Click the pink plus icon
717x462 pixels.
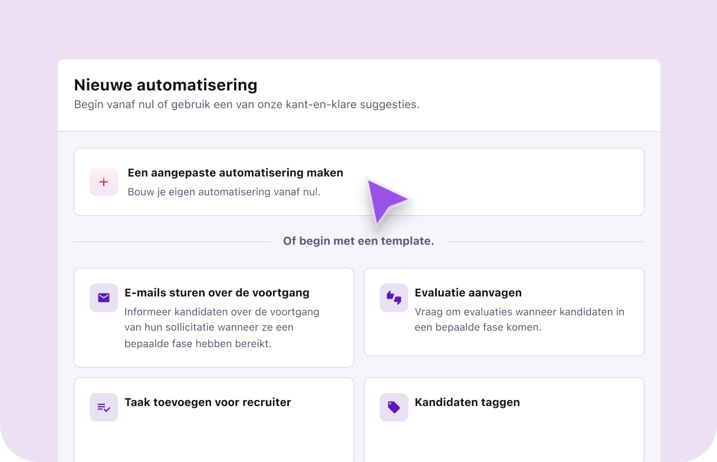[x=104, y=182]
